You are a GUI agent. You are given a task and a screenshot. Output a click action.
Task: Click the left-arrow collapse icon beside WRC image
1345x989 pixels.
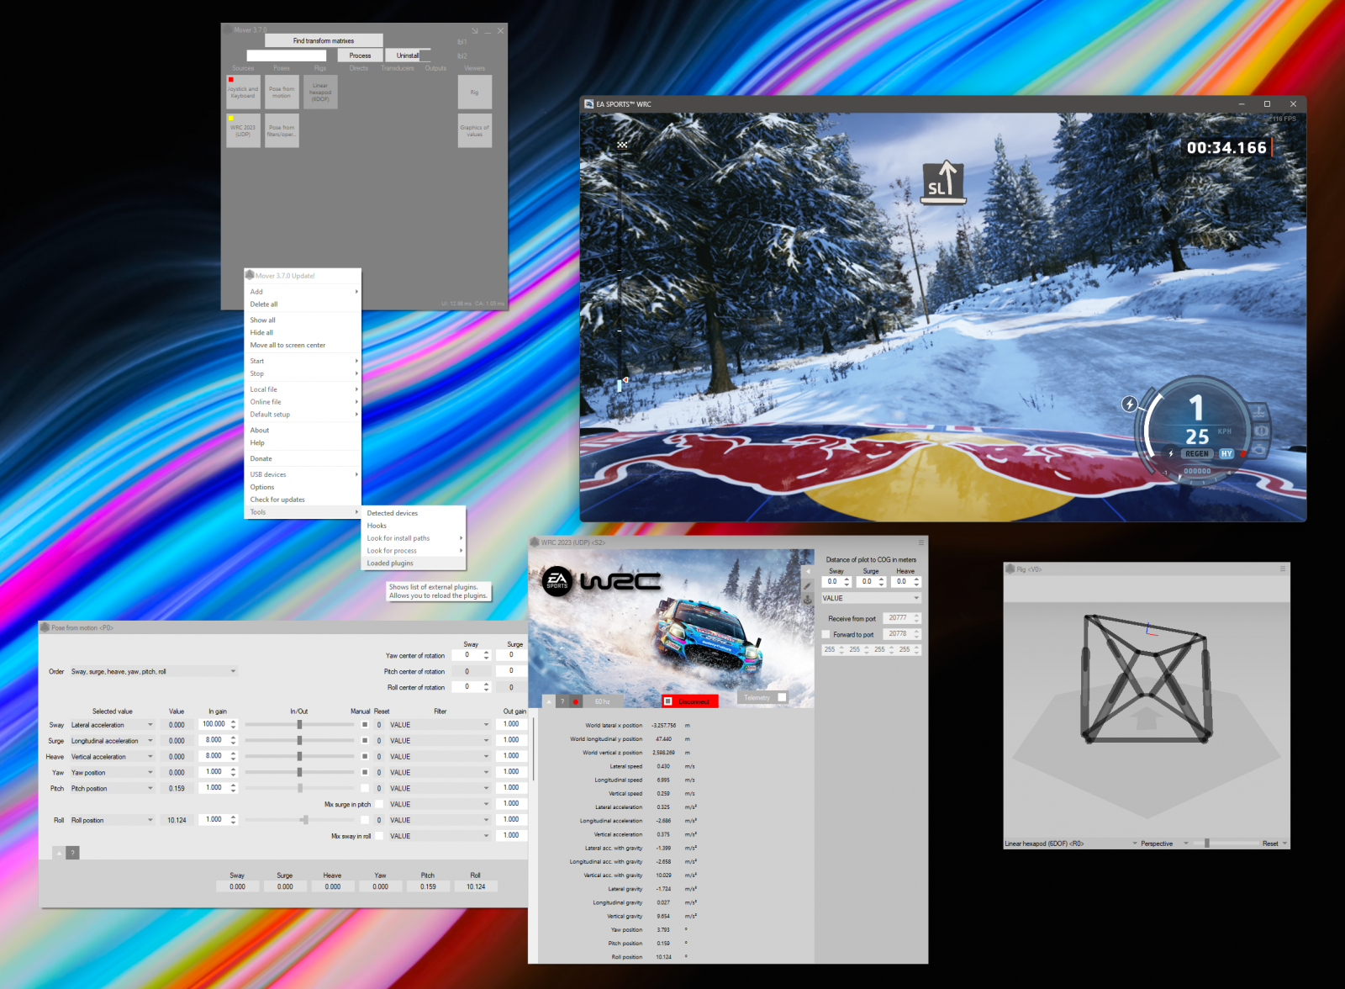808,571
